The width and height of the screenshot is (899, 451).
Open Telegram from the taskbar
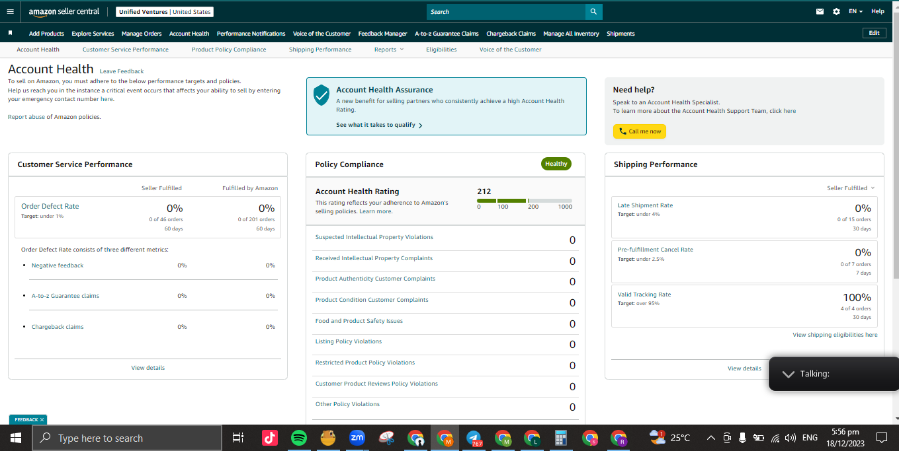click(474, 438)
